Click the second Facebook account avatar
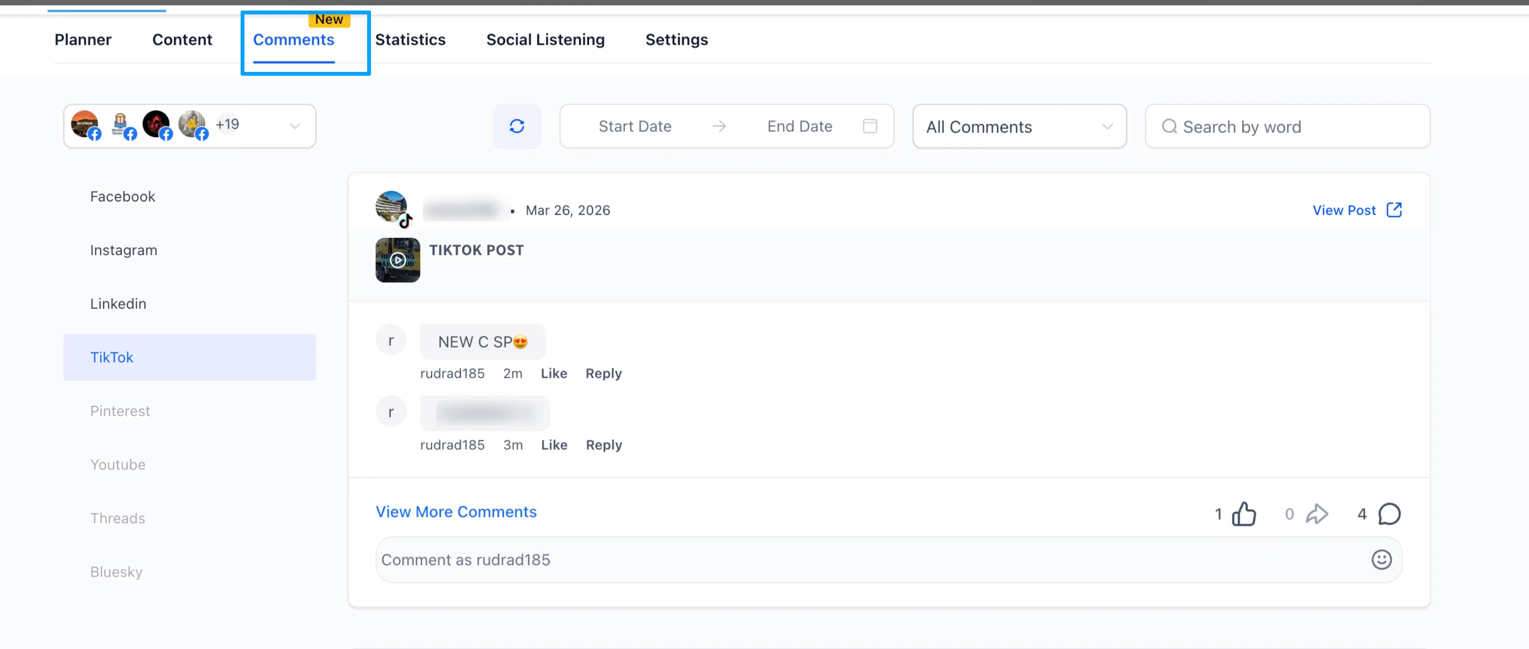Screen dimensions: 1529x649 pos(120,124)
